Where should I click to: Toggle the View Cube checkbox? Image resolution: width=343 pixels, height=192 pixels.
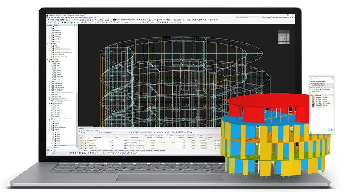[x=51, y=47]
